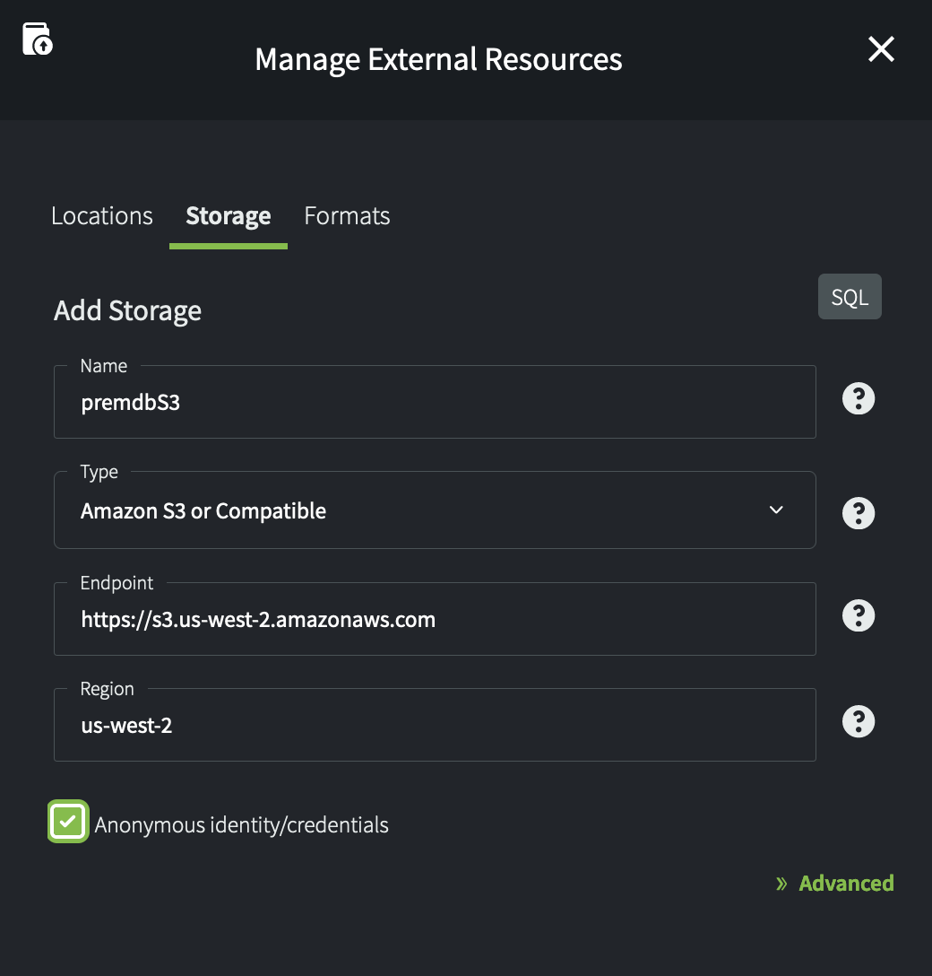Expand the Advanced settings section
932x976 pixels.
[x=845, y=884]
